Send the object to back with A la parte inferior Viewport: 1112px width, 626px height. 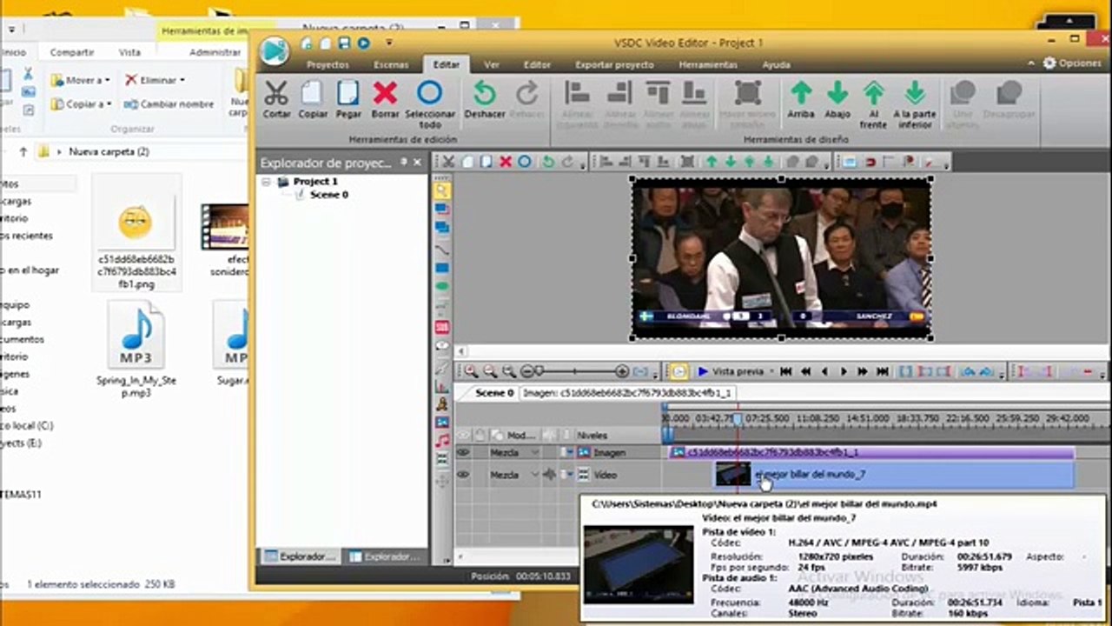914,94
